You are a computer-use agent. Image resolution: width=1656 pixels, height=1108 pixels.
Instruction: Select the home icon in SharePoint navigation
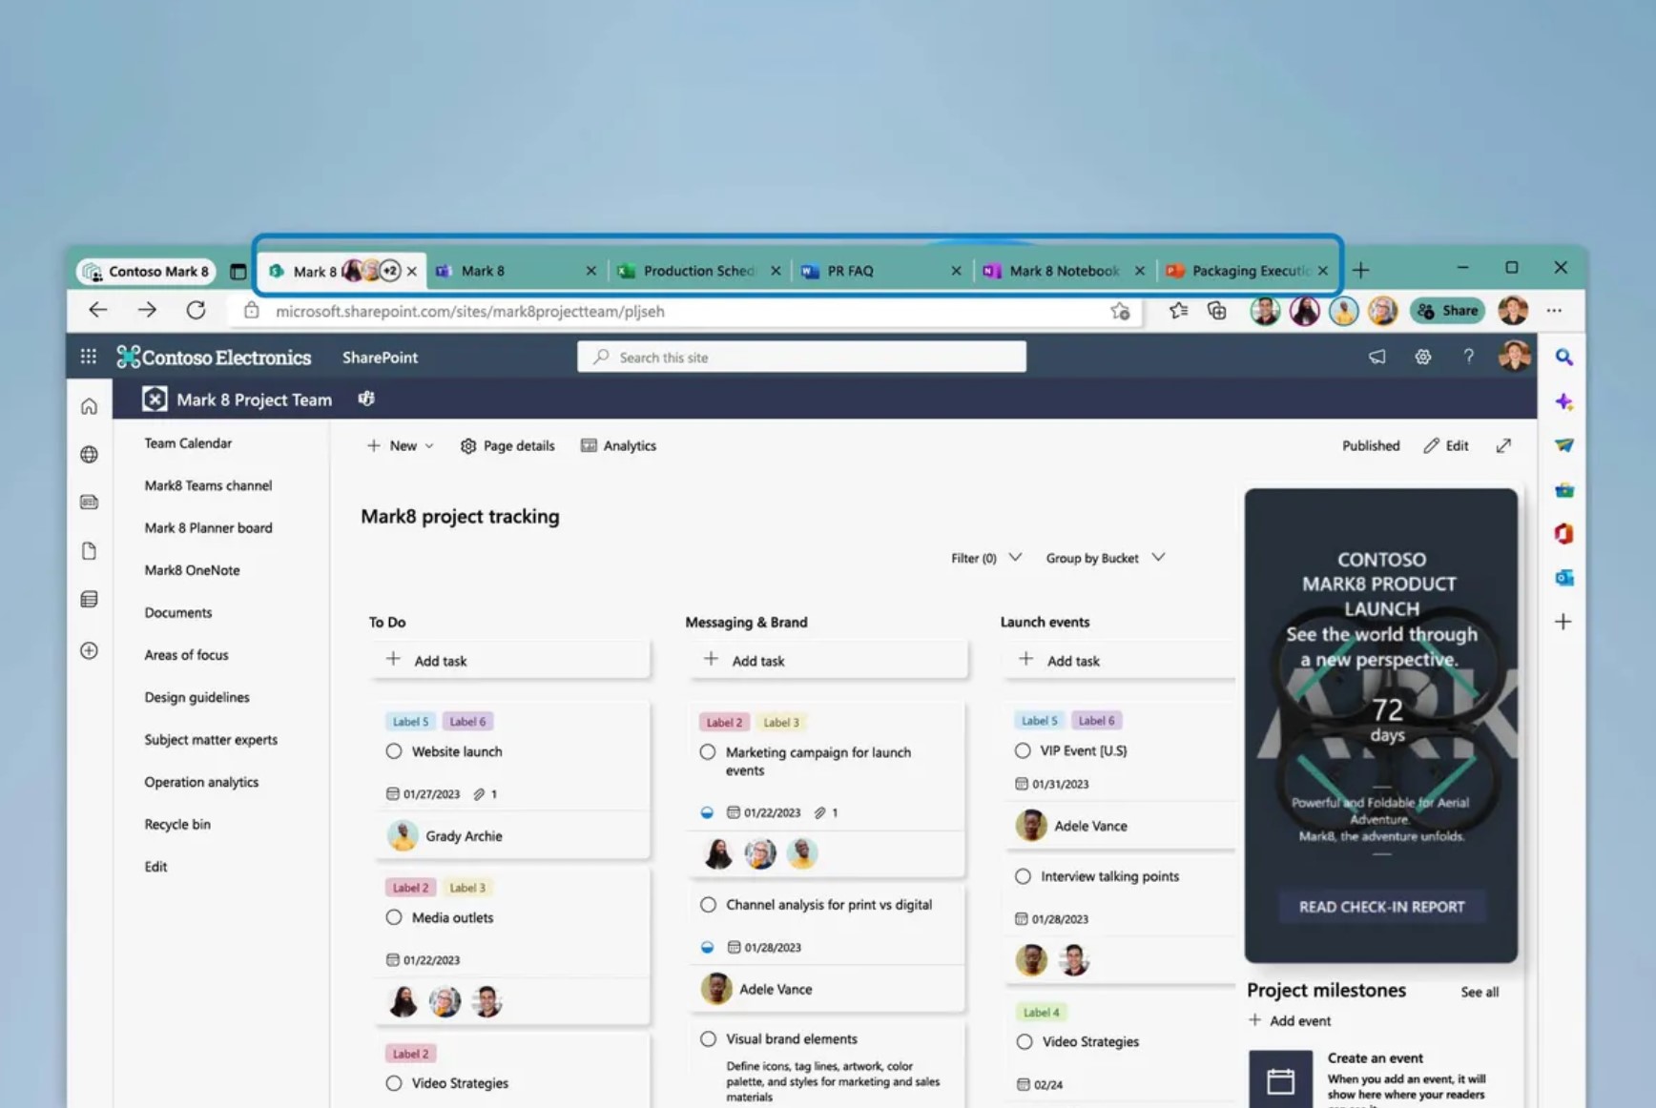point(89,405)
